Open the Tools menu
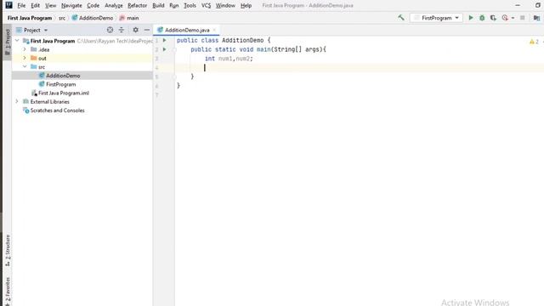The height and width of the screenshot is (306, 544). pos(190,6)
